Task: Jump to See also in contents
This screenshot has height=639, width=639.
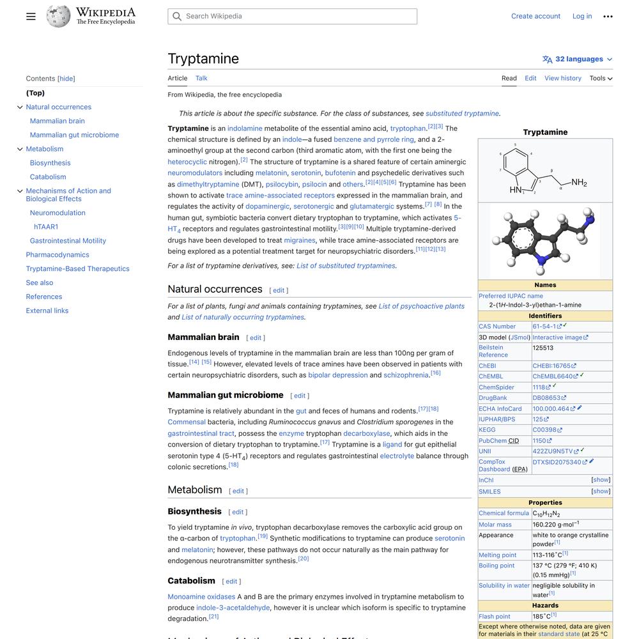Action: pos(40,283)
